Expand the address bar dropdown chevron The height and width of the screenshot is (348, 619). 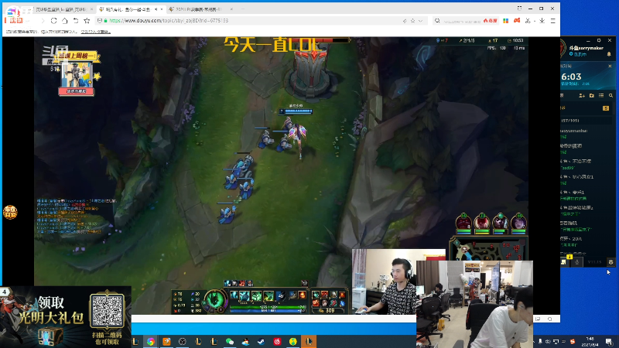(420, 21)
